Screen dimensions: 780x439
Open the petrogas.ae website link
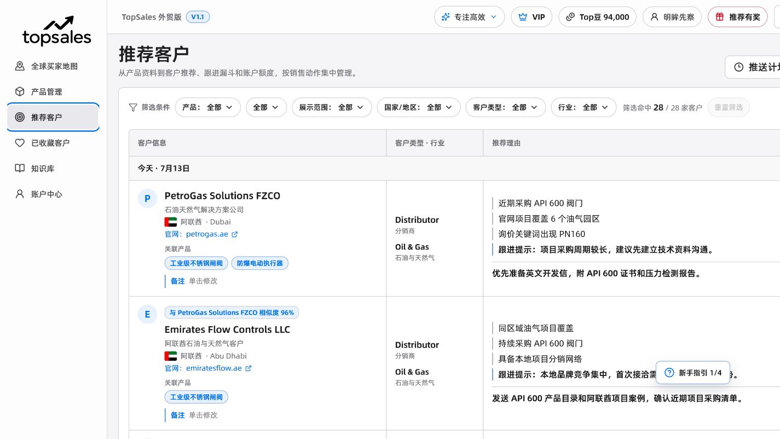pos(207,234)
